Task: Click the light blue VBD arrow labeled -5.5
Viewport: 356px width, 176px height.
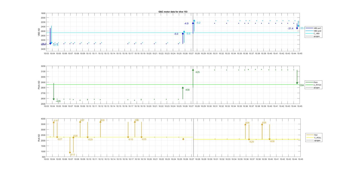Action: point(184,37)
